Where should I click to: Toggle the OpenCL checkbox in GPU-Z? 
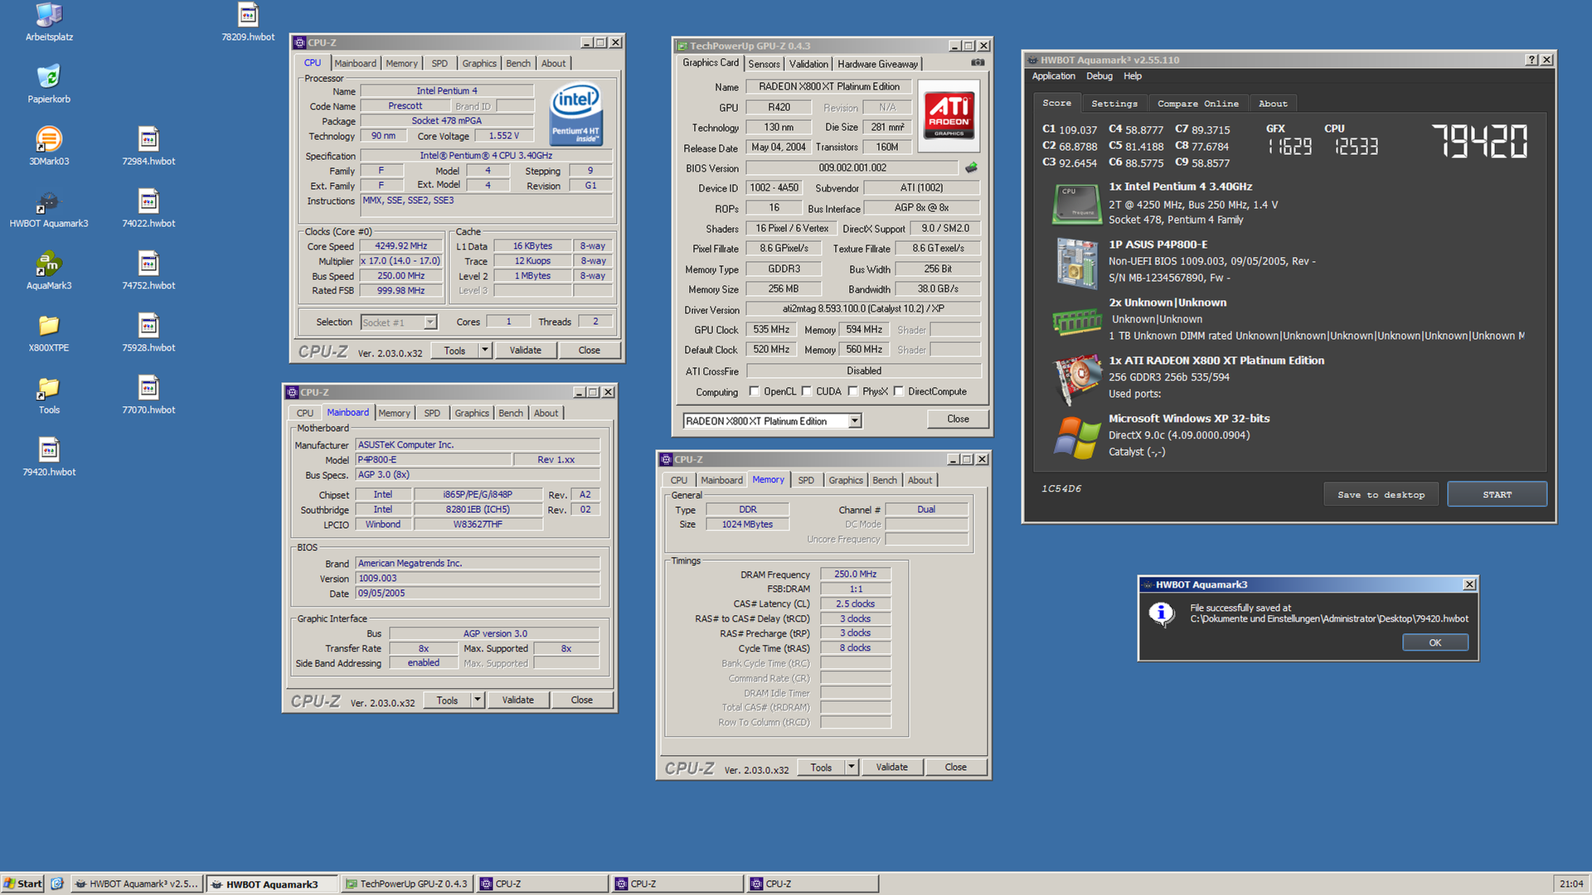pos(754,391)
